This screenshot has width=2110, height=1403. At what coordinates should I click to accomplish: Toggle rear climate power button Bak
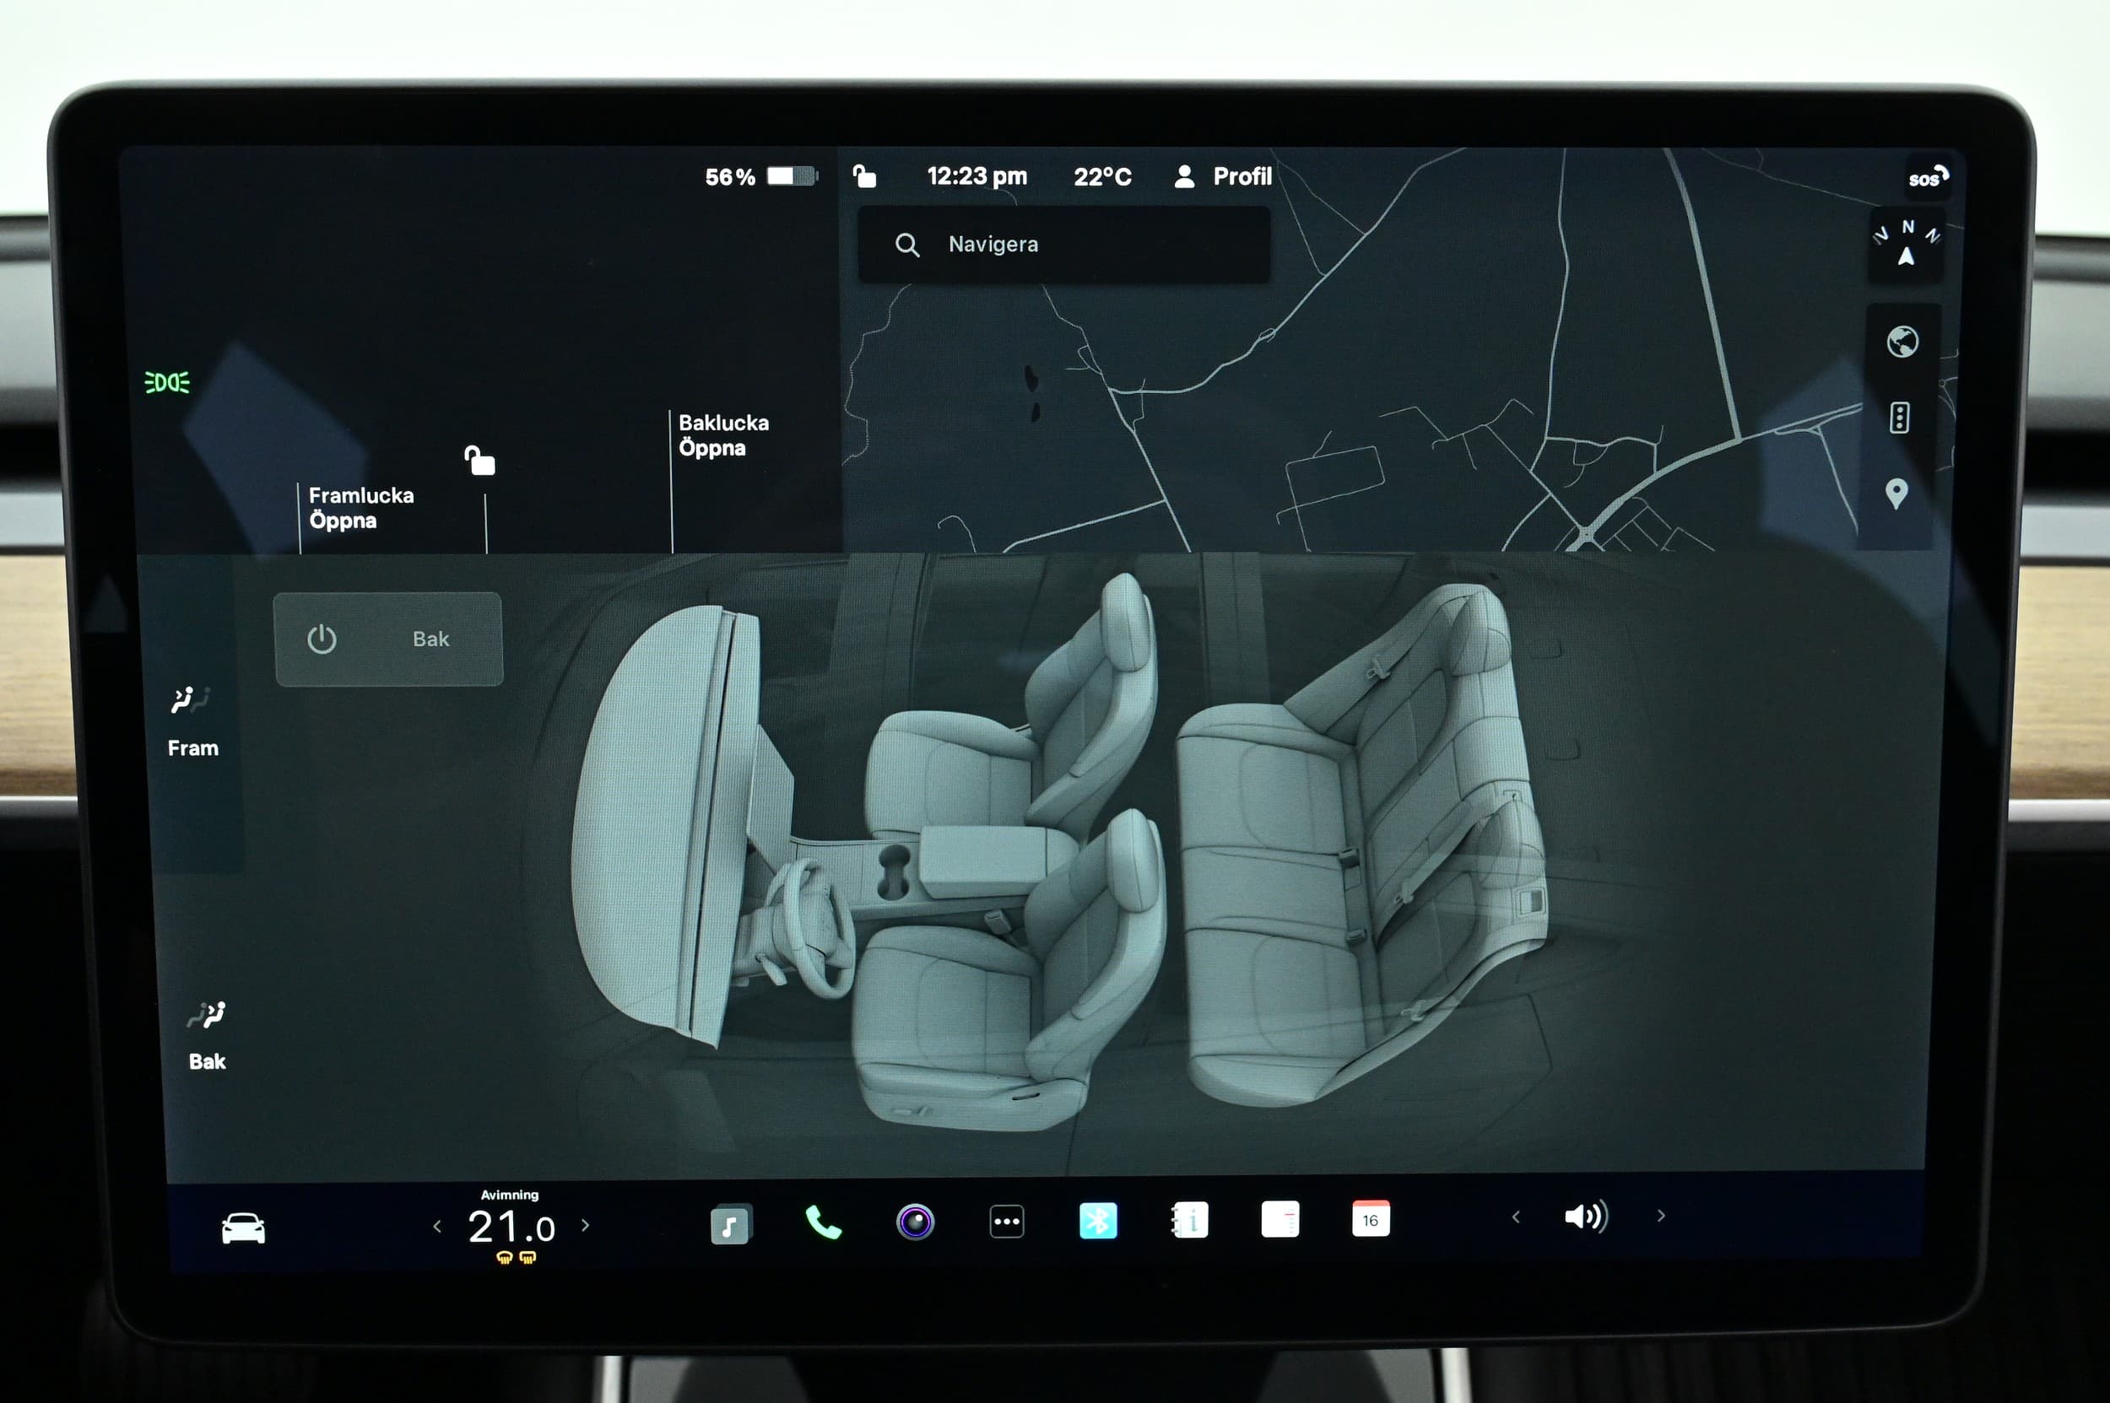(x=387, y=639)
